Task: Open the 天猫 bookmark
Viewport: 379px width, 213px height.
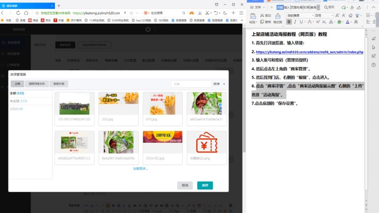Action: point(59,20)
